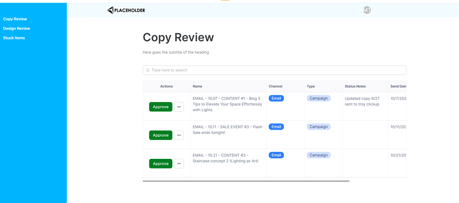Image resolution: width=459 pixels, height=203 pixels.
Task: Click the search magnifier icon
Action: click(148, 70)
